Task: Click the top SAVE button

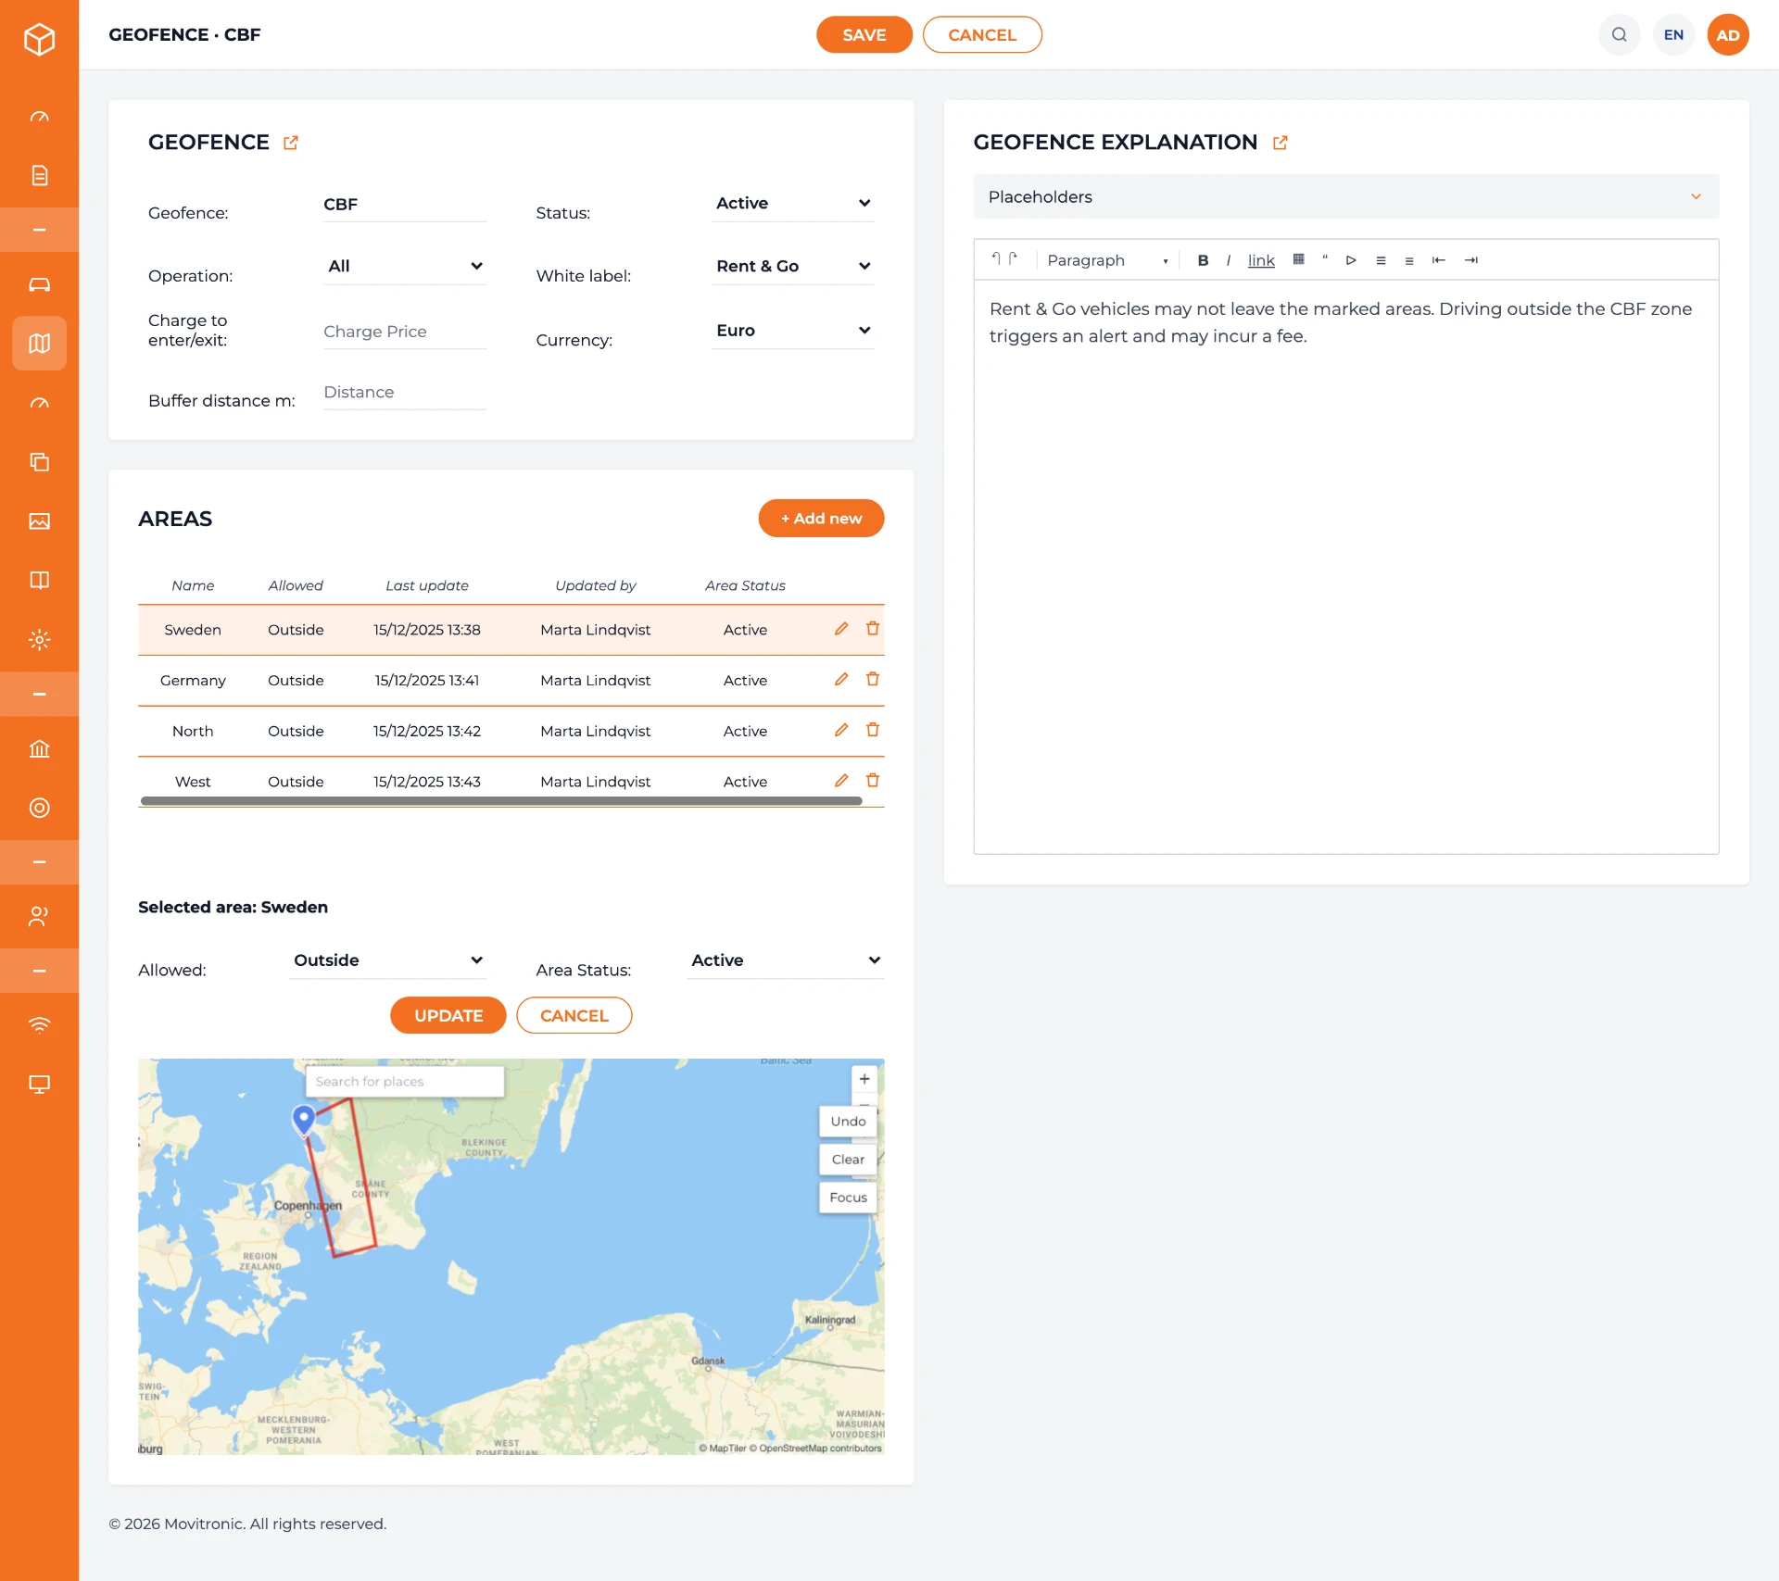Action: point(864,34)
